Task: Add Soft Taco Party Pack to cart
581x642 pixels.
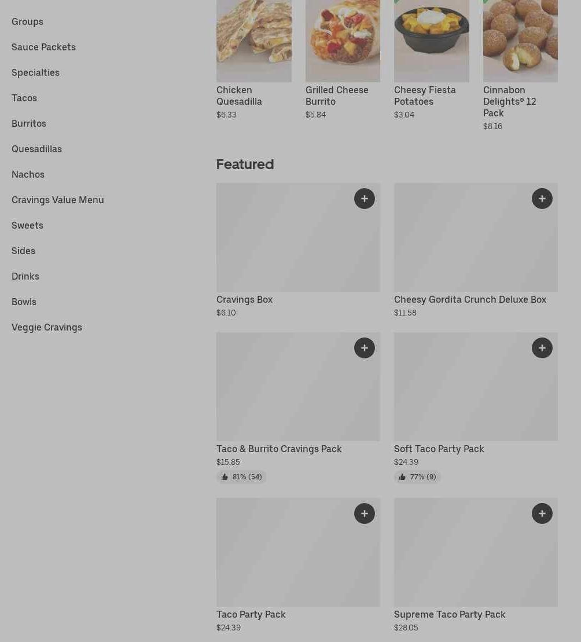Action: click(x=542, y=348)
